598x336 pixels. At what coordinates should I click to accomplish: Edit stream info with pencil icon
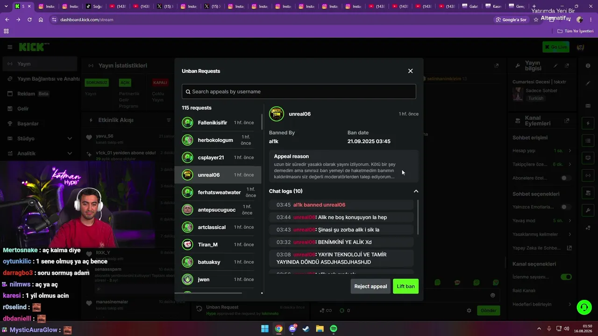click(x=555, y=66)
